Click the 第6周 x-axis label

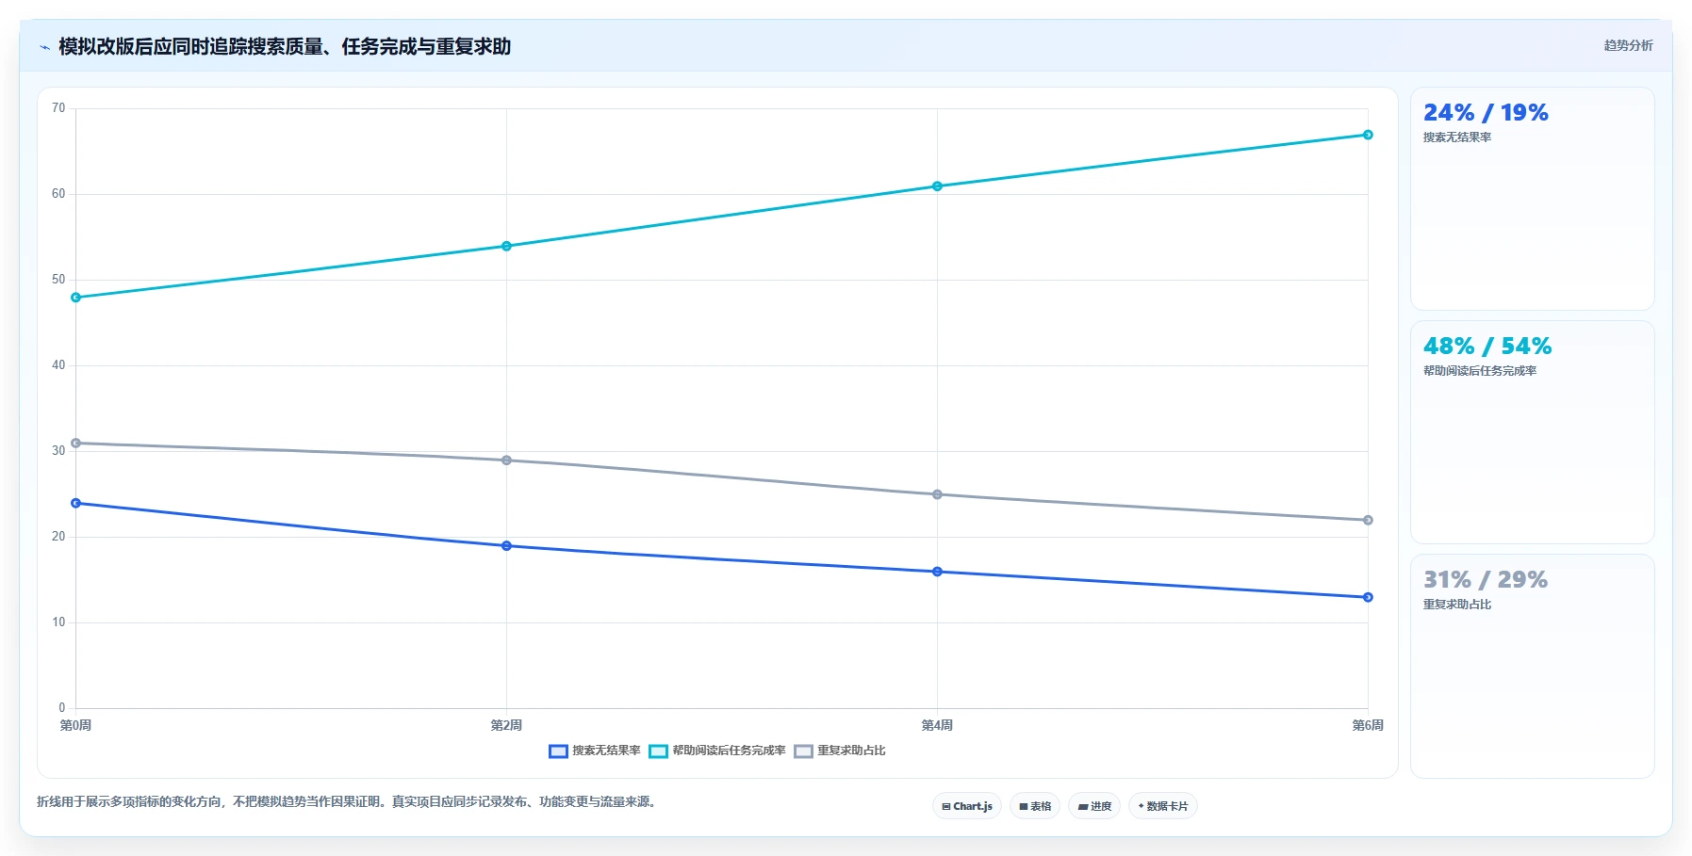point(1368,725)
